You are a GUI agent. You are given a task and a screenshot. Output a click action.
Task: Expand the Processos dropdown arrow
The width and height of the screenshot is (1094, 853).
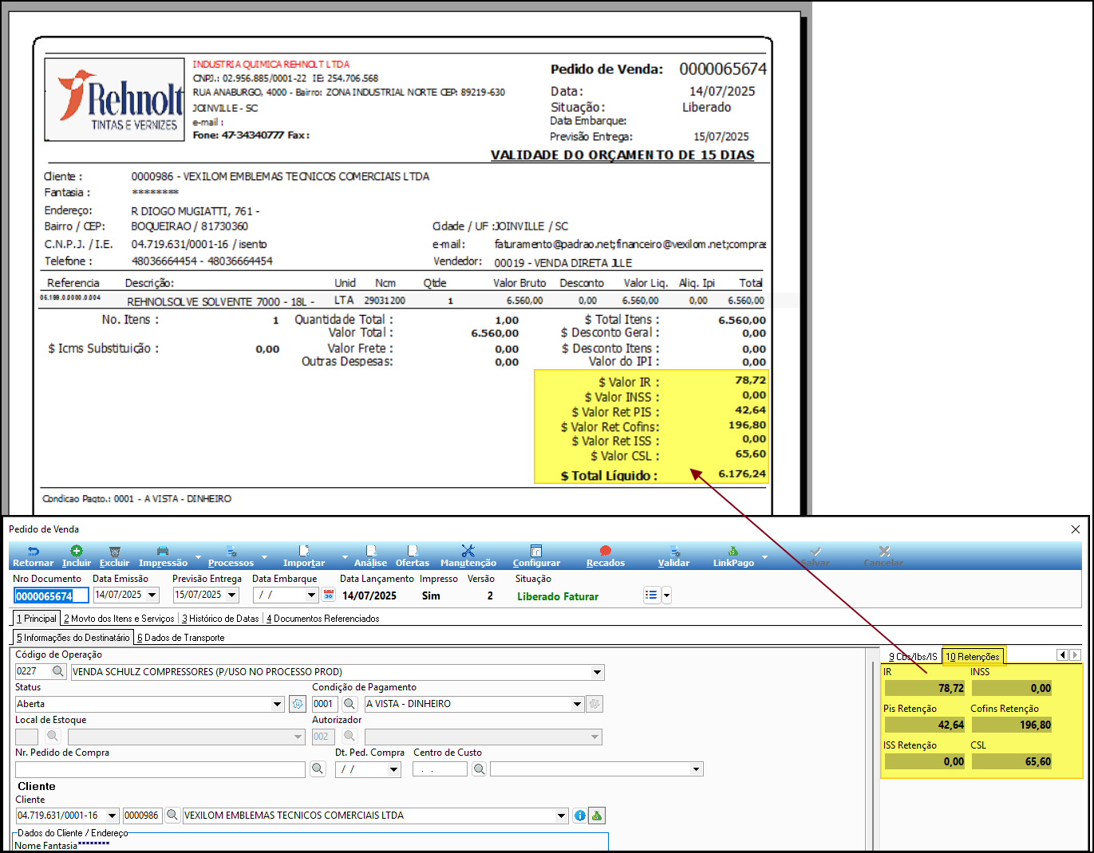263,556
